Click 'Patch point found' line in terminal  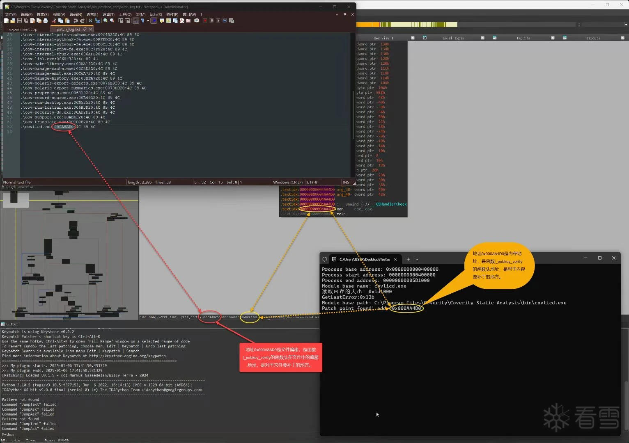(372, 308)
